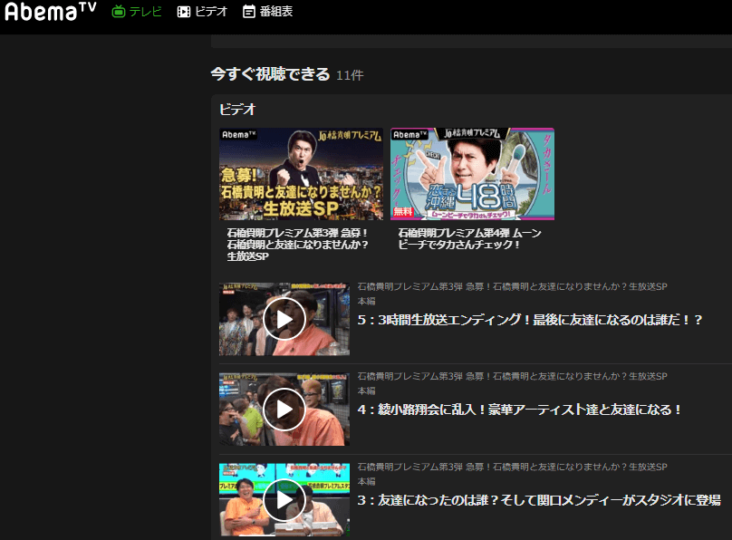Open the 急募！生放送SP video thumbnail
Viewport: 732px width, 540px height.
[x=301, y=174]
